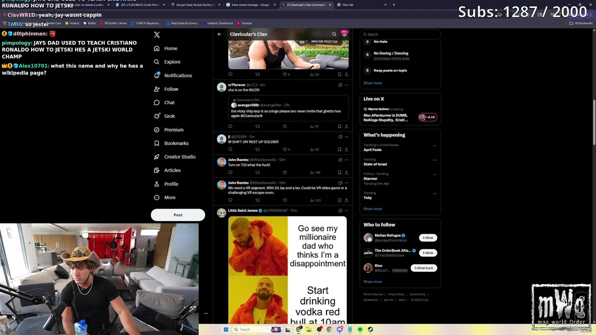The height and width of the screenshot is (335, 596).
Task: Open the Drake meme image in the post
Action: 288,270
